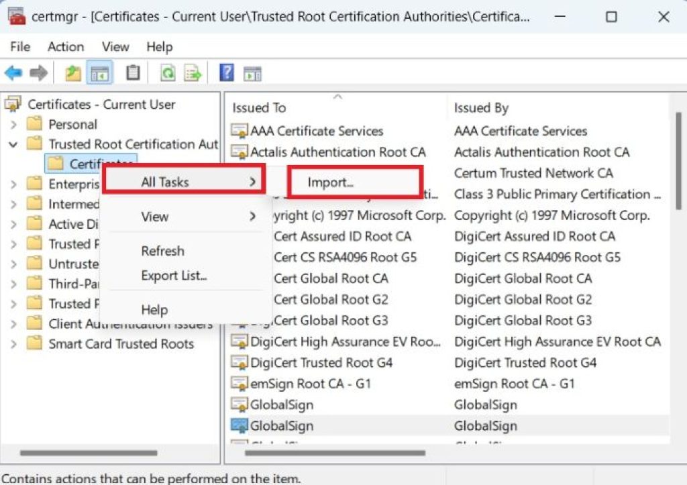Click the Personal folder icon
The image size is (687, 485).
[x=34, y=124]
